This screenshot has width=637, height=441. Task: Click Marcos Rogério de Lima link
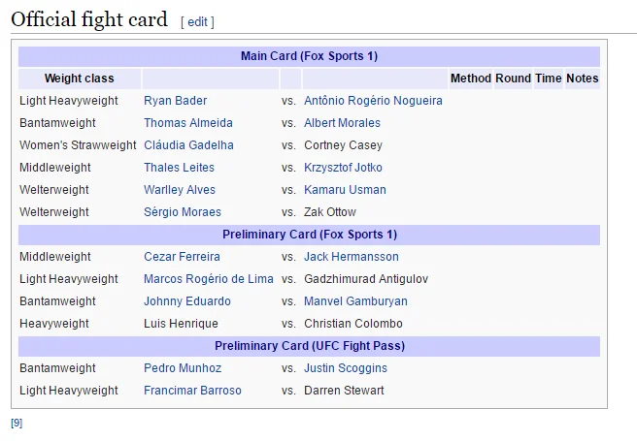tap(209, 279)
